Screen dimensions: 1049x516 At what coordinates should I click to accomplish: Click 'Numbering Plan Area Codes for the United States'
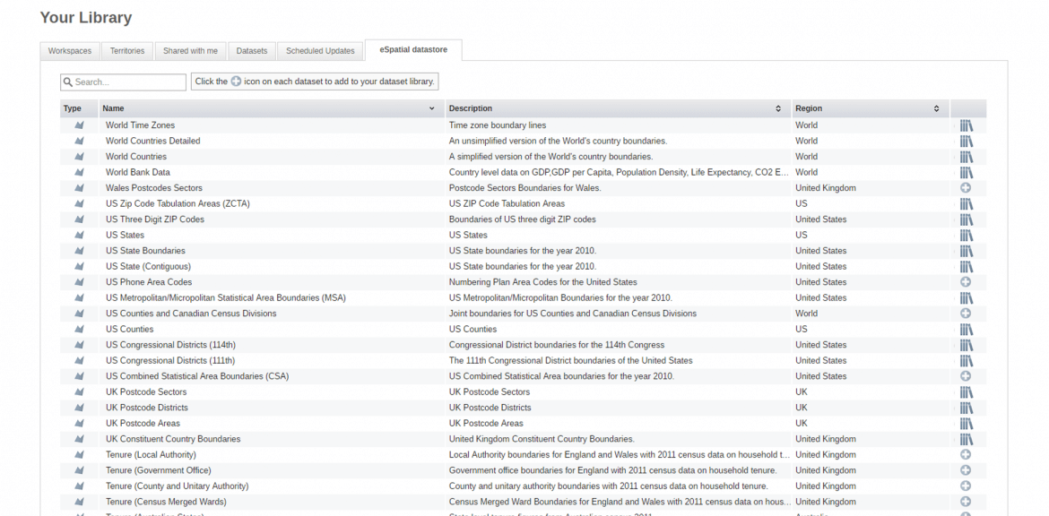coord(542,282)
